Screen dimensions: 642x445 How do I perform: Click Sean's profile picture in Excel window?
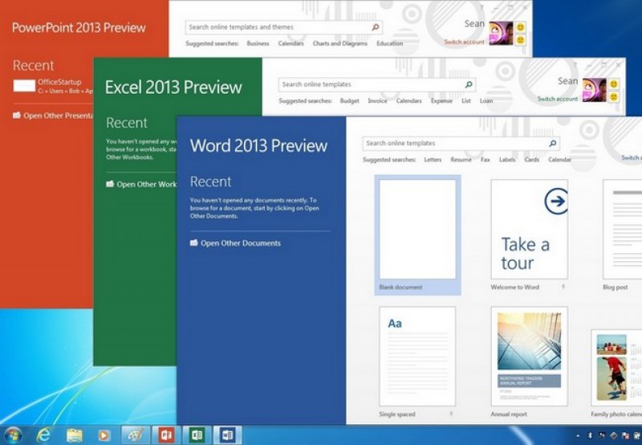point(594,89)
